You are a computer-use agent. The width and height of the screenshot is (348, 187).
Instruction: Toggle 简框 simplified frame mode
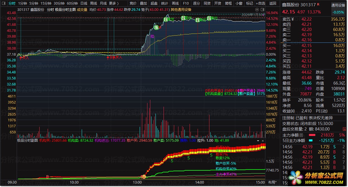tap(228, 3)
